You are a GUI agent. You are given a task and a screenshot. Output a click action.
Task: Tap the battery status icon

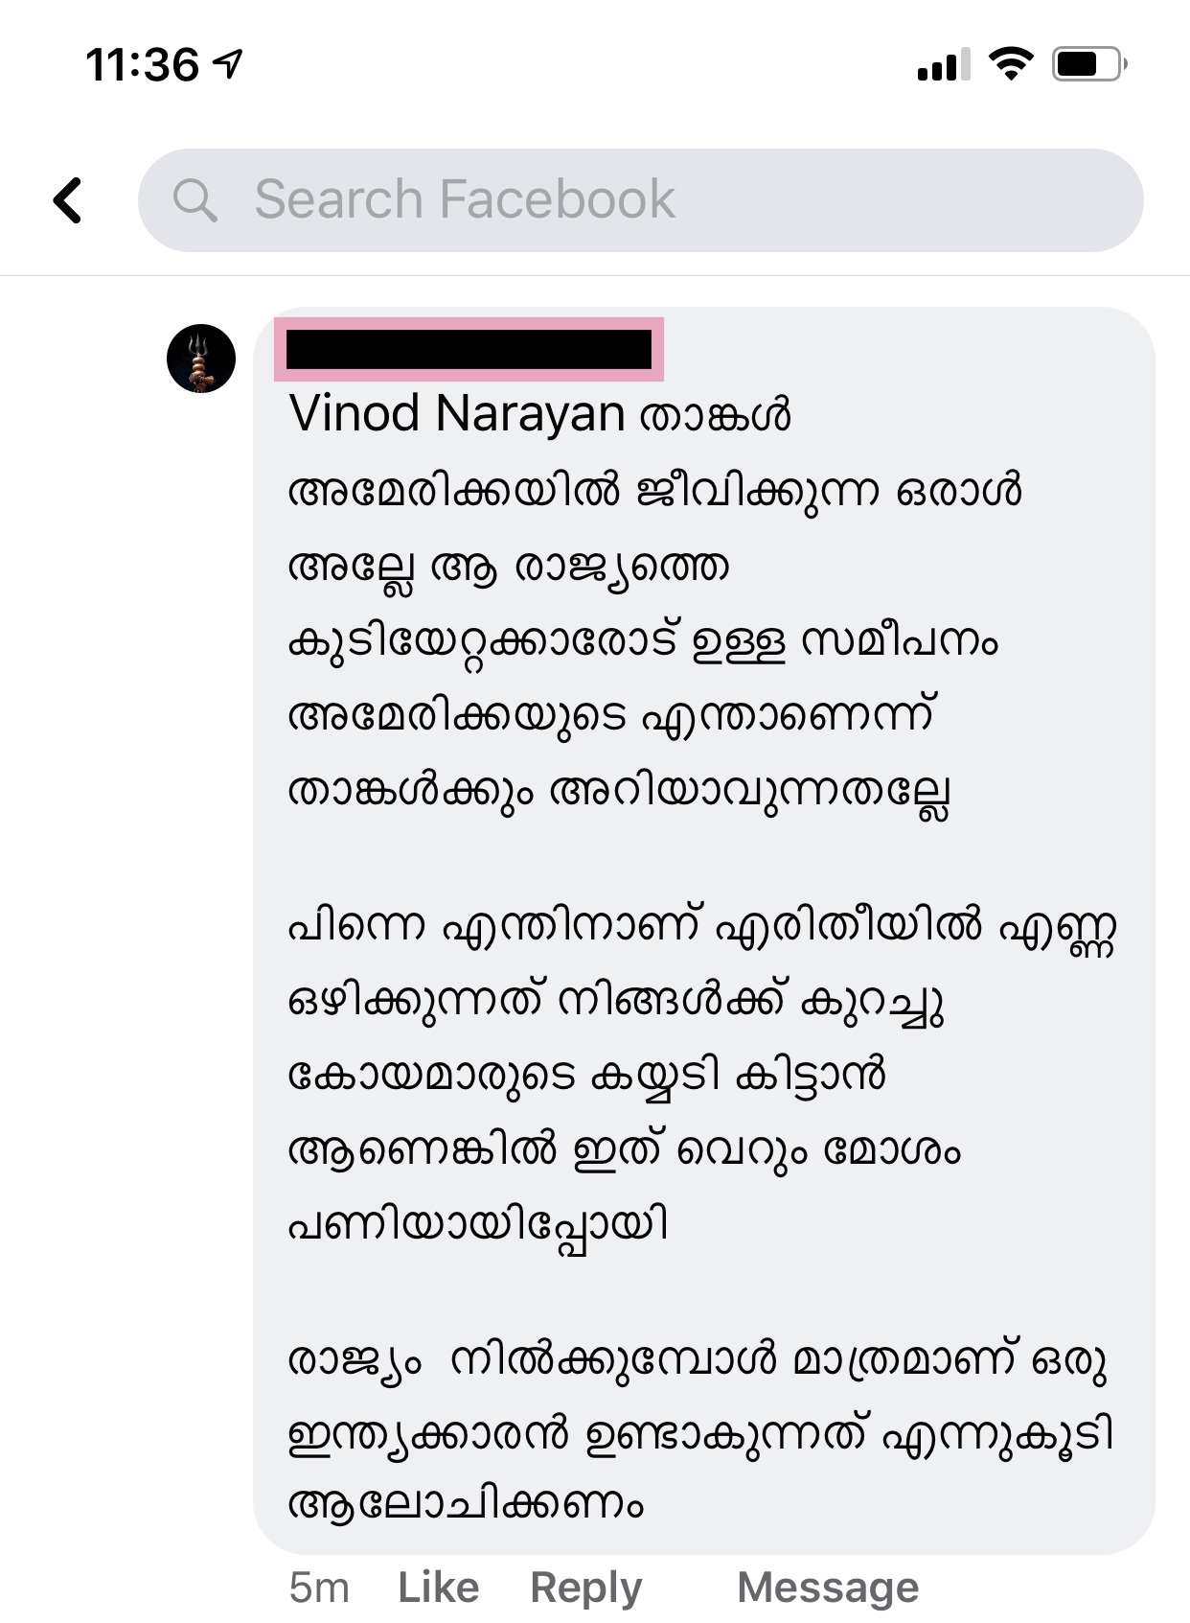click(1089, 64)
